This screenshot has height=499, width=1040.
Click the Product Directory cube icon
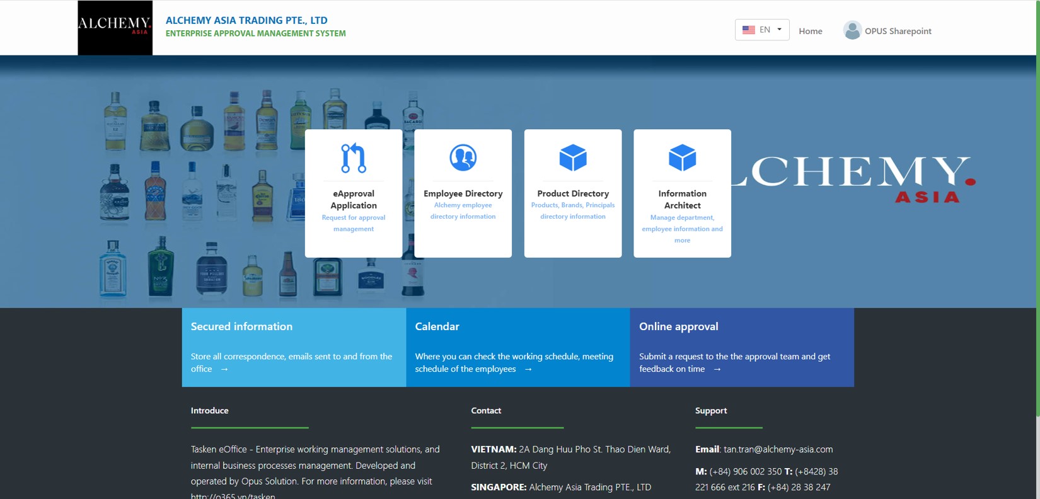[x=572, y=158]
